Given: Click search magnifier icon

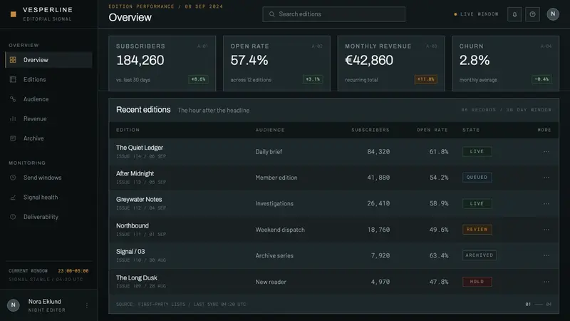Looking at the screenshot, I should 271,14.
